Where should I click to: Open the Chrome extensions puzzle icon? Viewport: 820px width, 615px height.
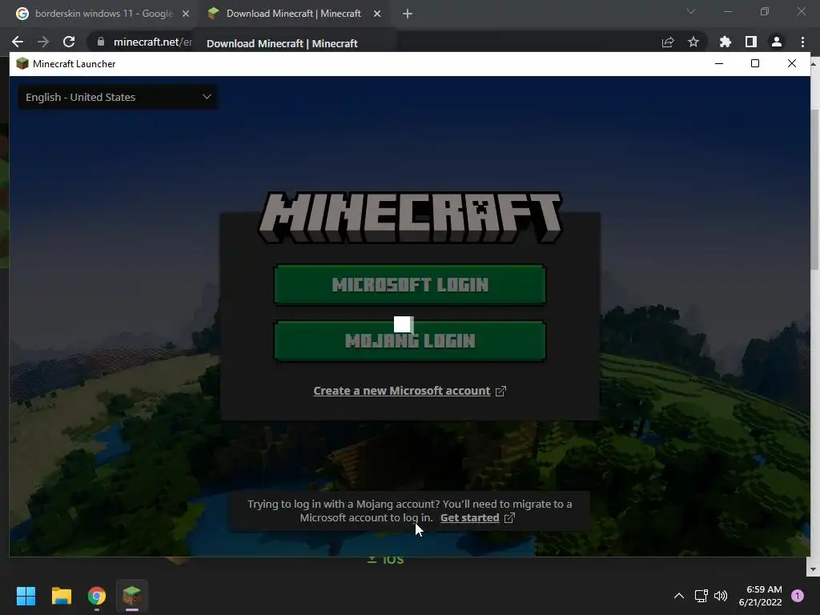[725, 42]
